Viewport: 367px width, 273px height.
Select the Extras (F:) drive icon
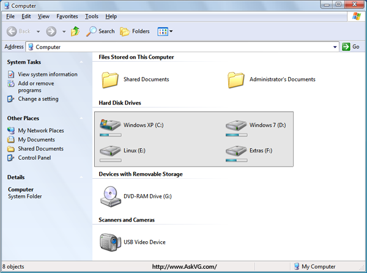point(236,151)
